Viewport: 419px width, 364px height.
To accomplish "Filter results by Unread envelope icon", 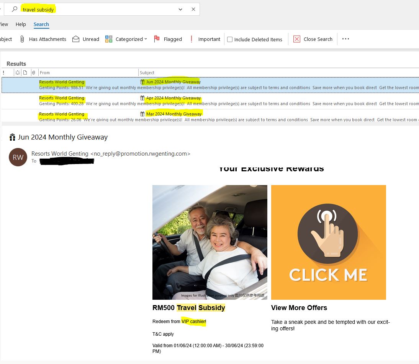I will (x=76, y=39).
